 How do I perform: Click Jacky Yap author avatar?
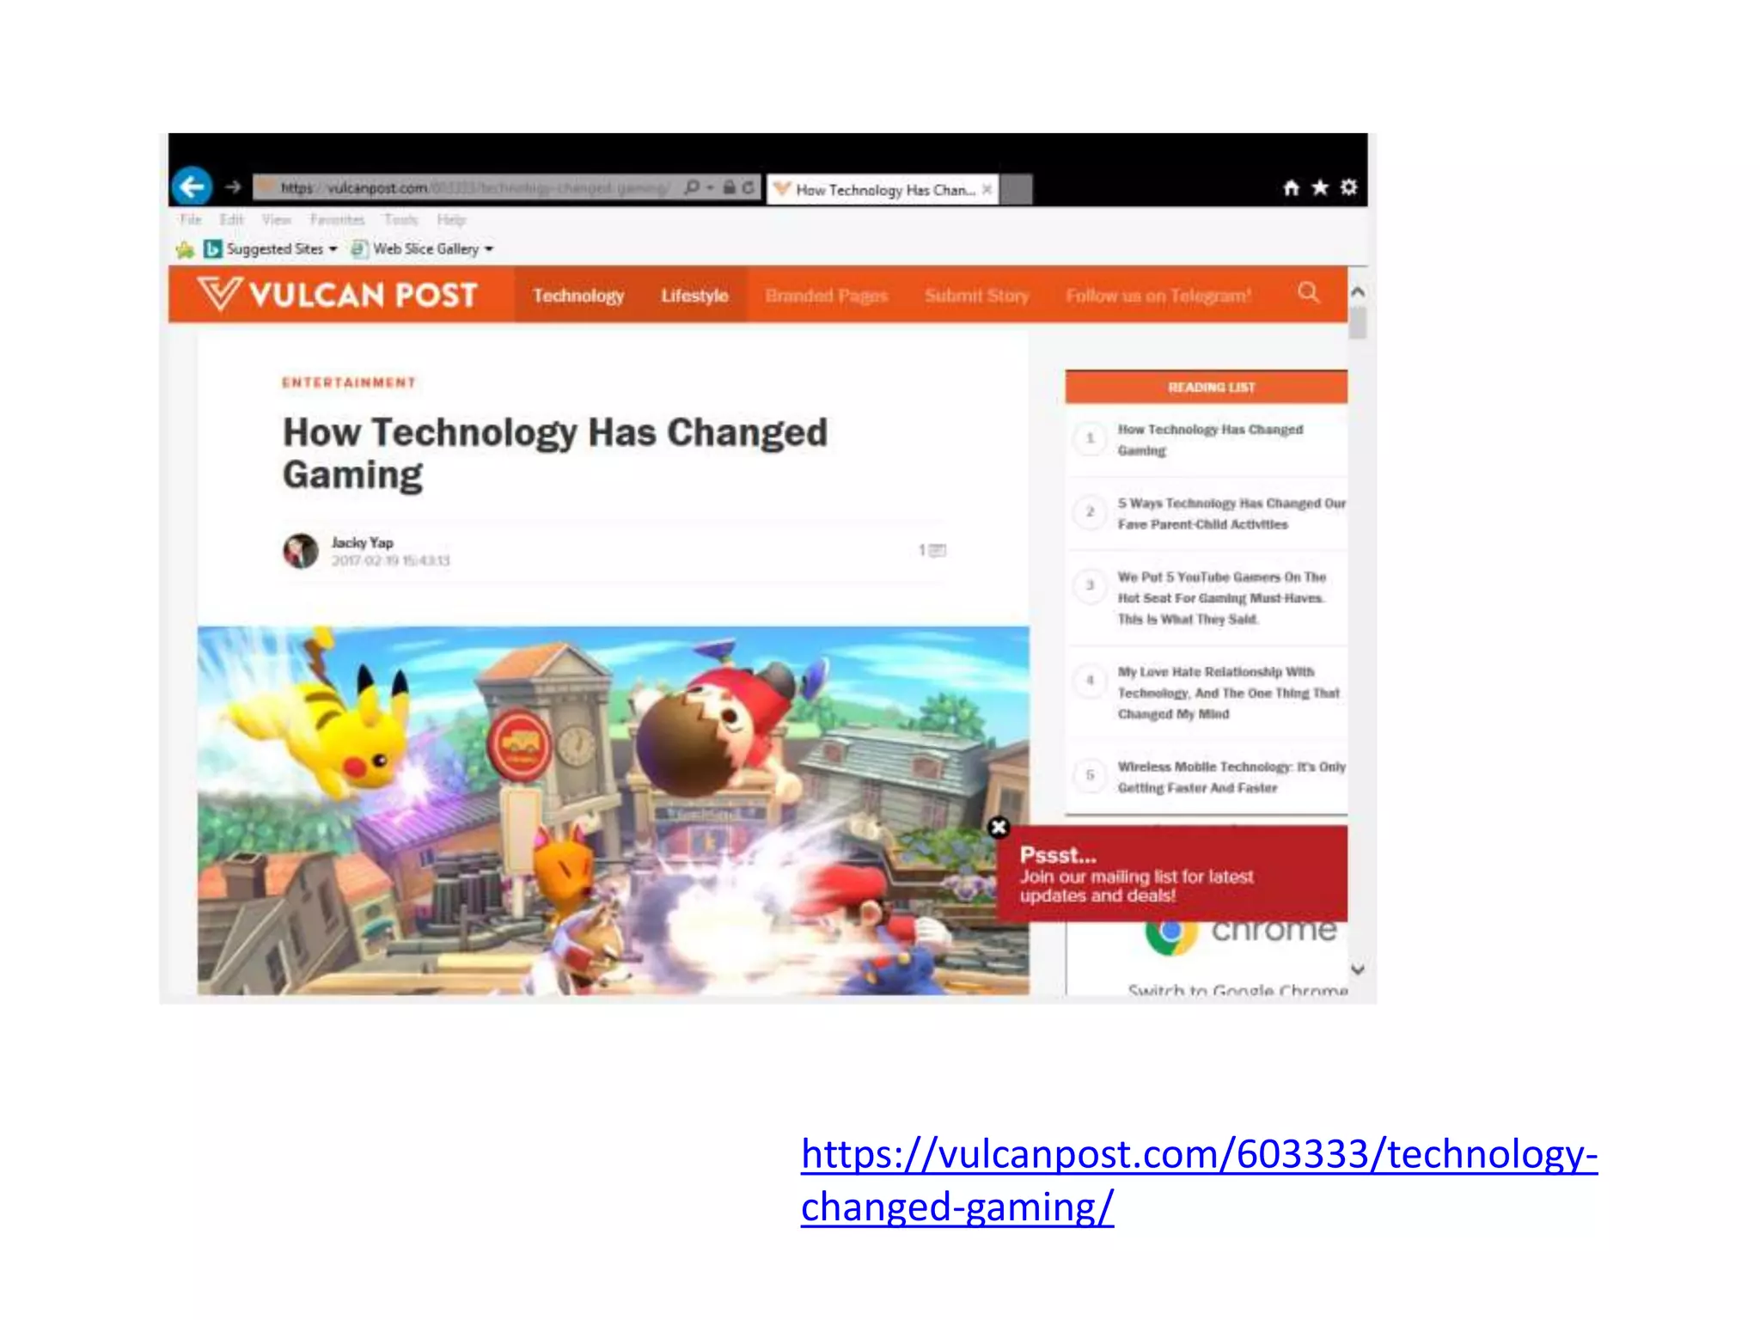301,551
